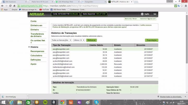Open the 'Últimos 10' dropdown
This screenshot has width=188, height=105.
point(79,40)
